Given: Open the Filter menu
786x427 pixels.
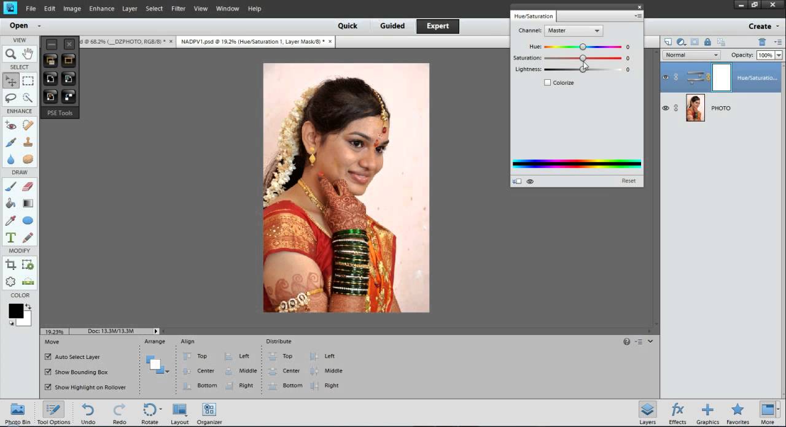Looking at the screenshot, I should pyautogui.click(x=178, y=9).
